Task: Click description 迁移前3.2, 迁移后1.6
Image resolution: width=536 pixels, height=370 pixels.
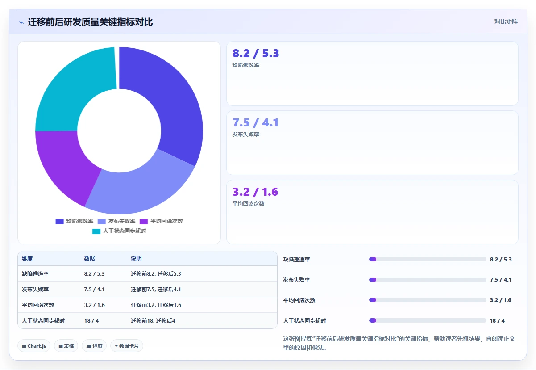Action: tap(156, 305)
